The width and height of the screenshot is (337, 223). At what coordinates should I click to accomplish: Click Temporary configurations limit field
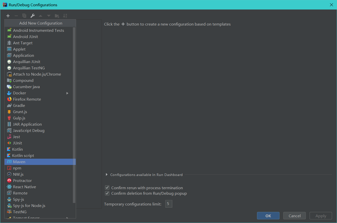pyautogui.click(x=169, y=204)
